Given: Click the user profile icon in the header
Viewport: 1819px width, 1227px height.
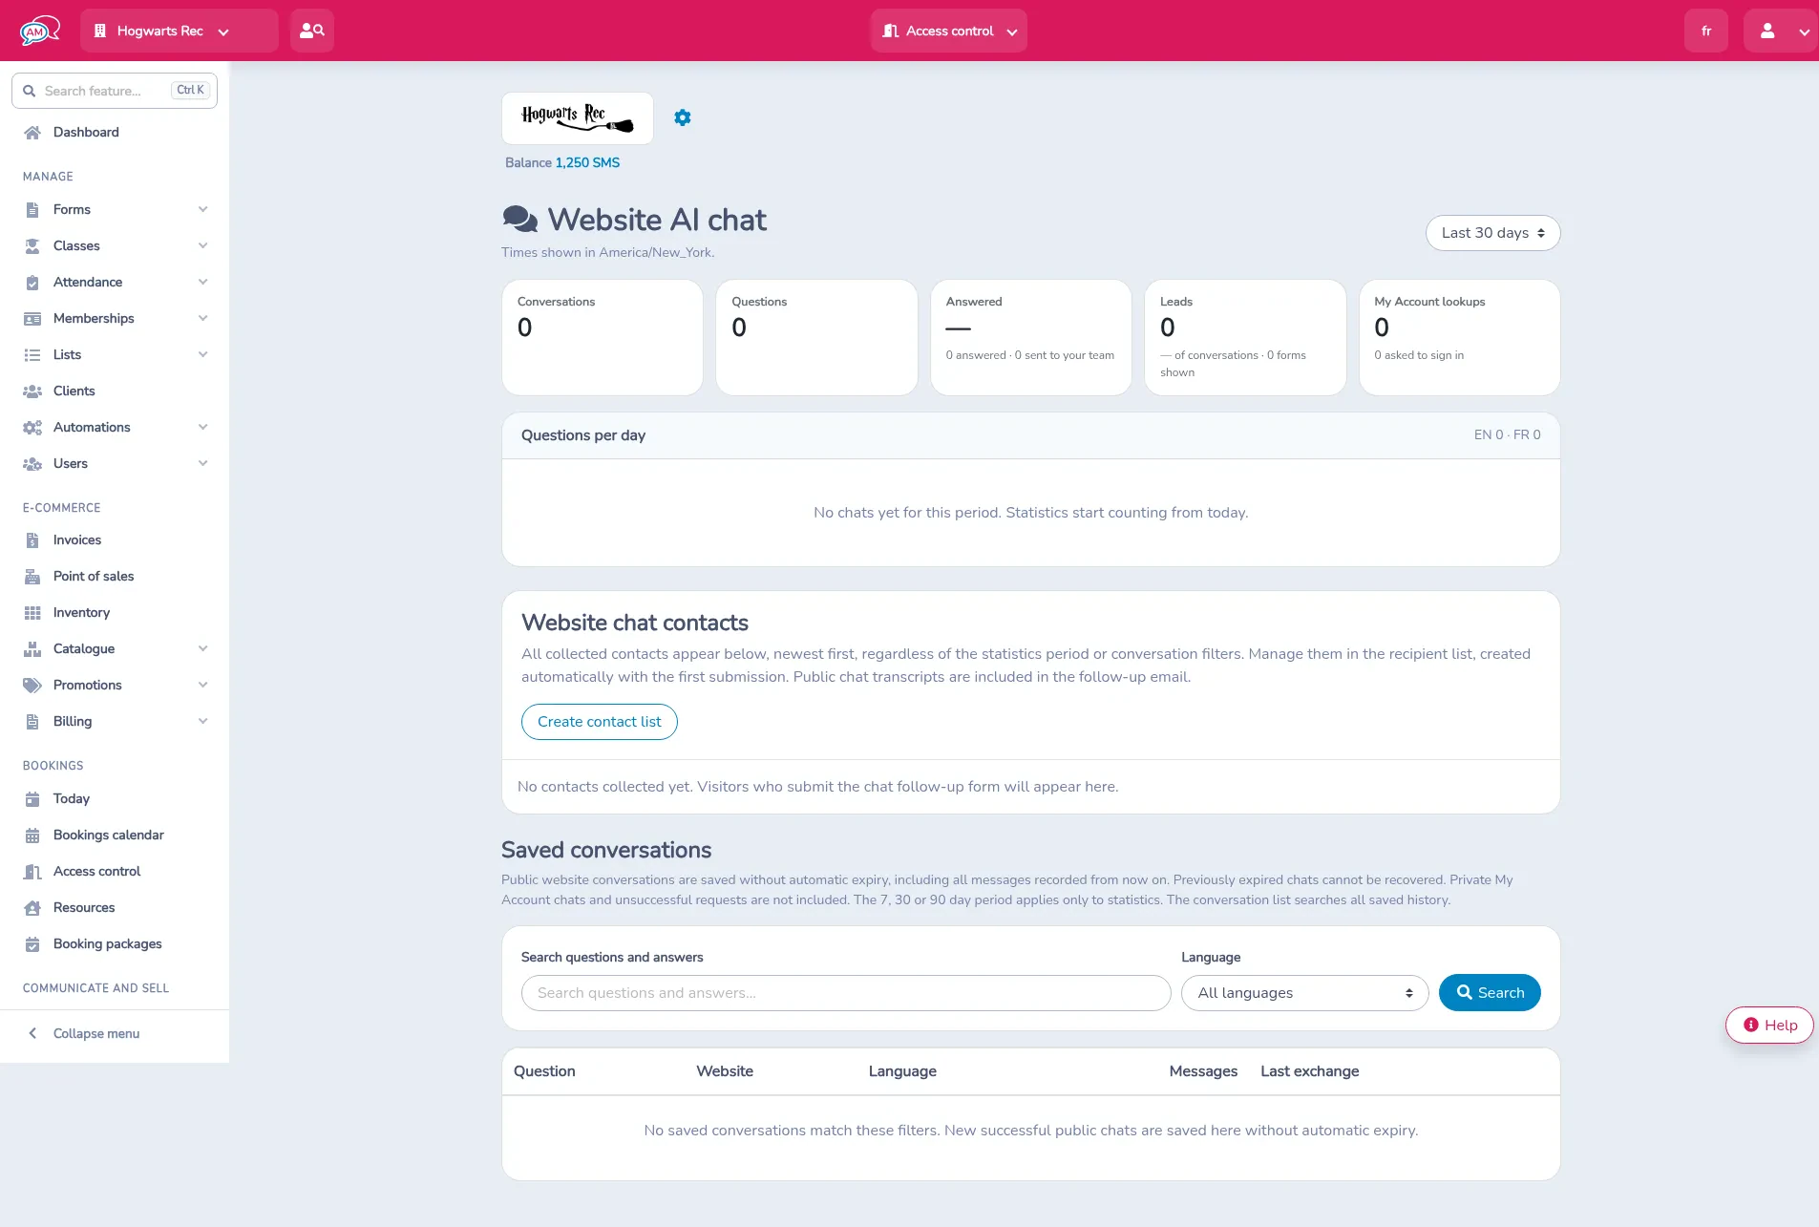Looking at the screenshot, I should tap(1767, 31).
